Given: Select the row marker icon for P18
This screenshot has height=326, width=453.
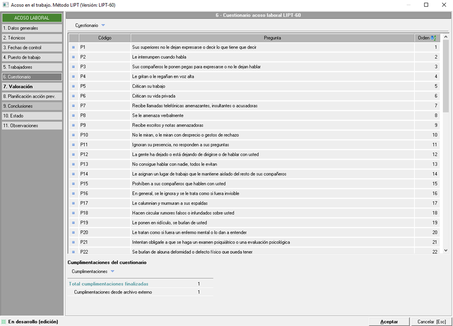Looking at the screenshot, I should (x=73, y=213).
